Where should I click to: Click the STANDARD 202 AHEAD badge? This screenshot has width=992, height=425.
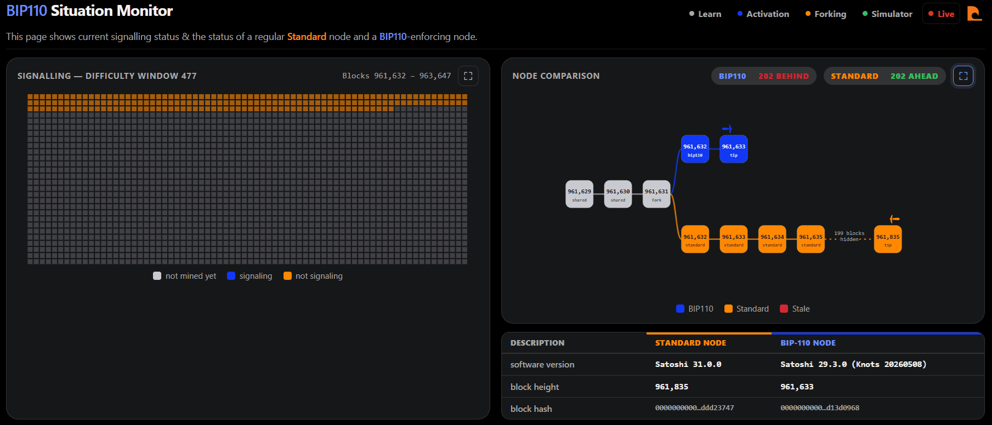[x=885, y=76]
